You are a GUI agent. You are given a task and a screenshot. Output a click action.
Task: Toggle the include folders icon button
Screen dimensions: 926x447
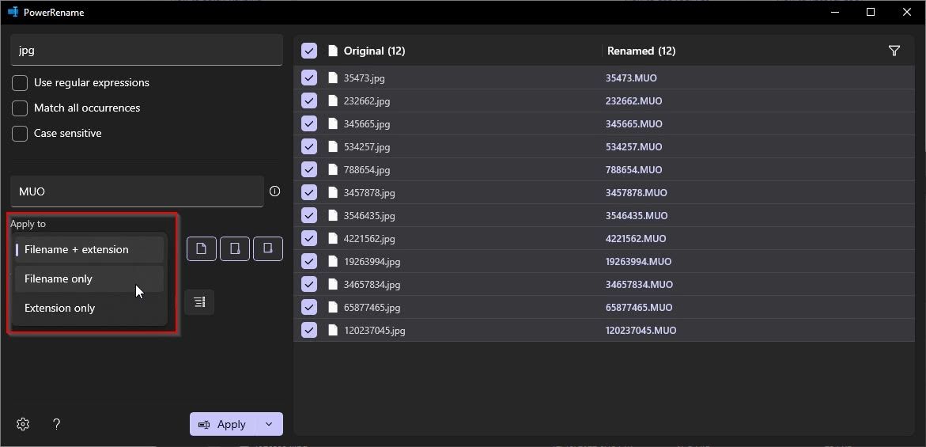click(x=235, y=248)
